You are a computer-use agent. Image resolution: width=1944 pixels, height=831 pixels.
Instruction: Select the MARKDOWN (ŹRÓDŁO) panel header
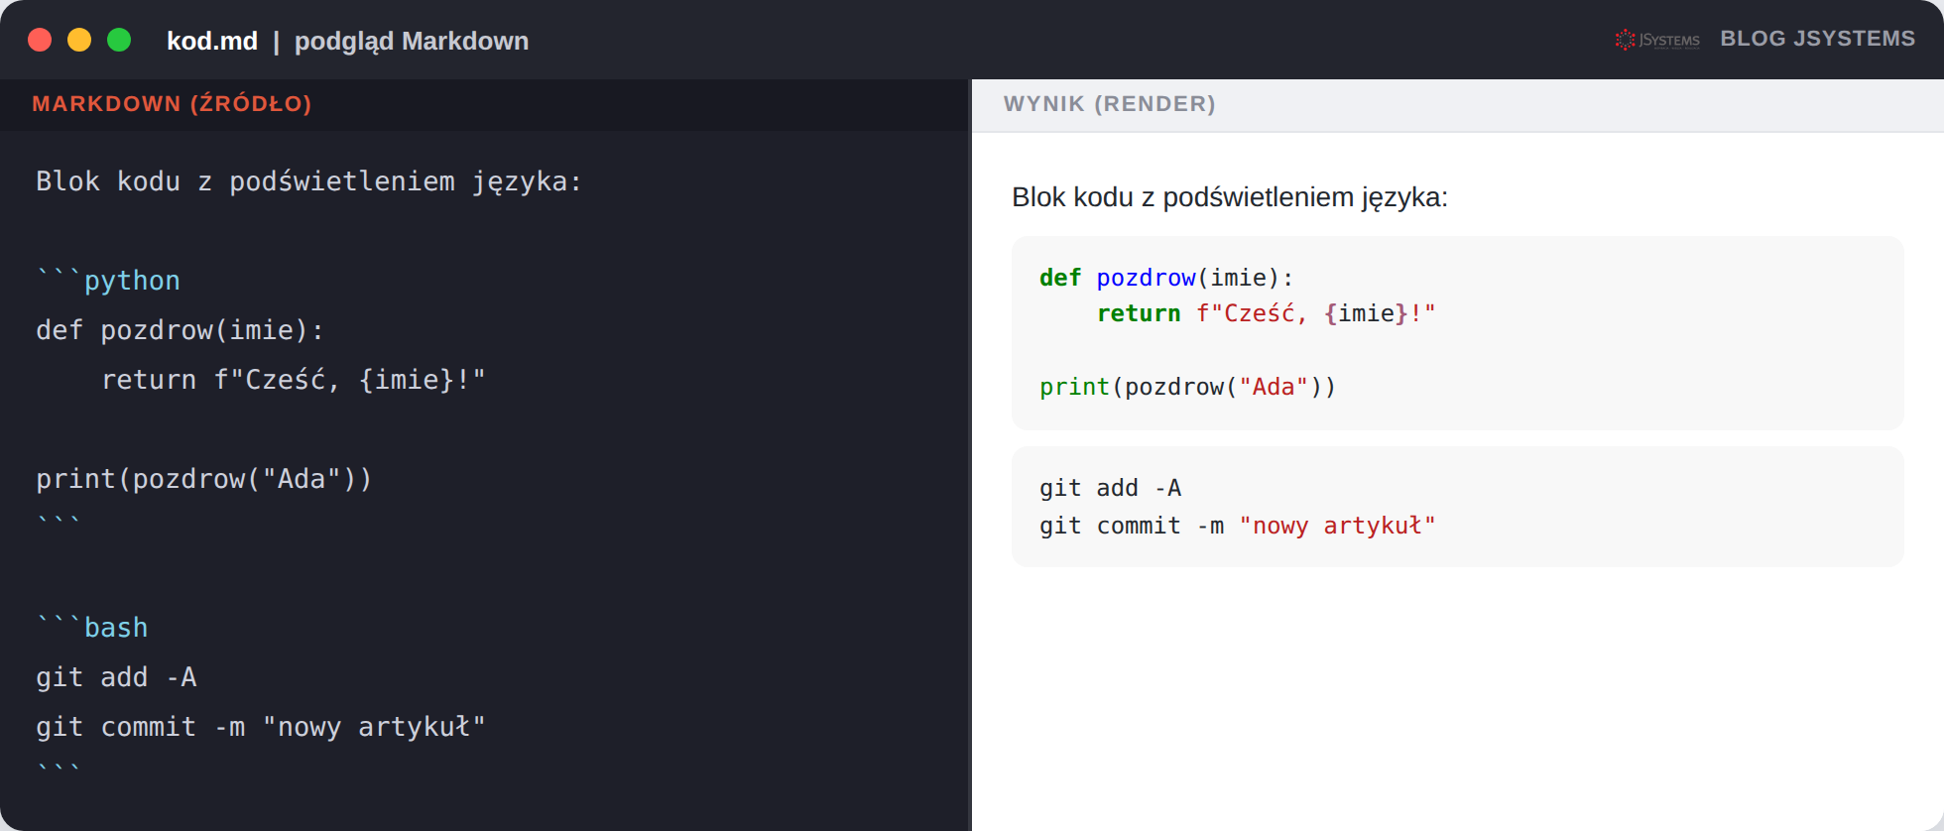[x=172, y=103]
